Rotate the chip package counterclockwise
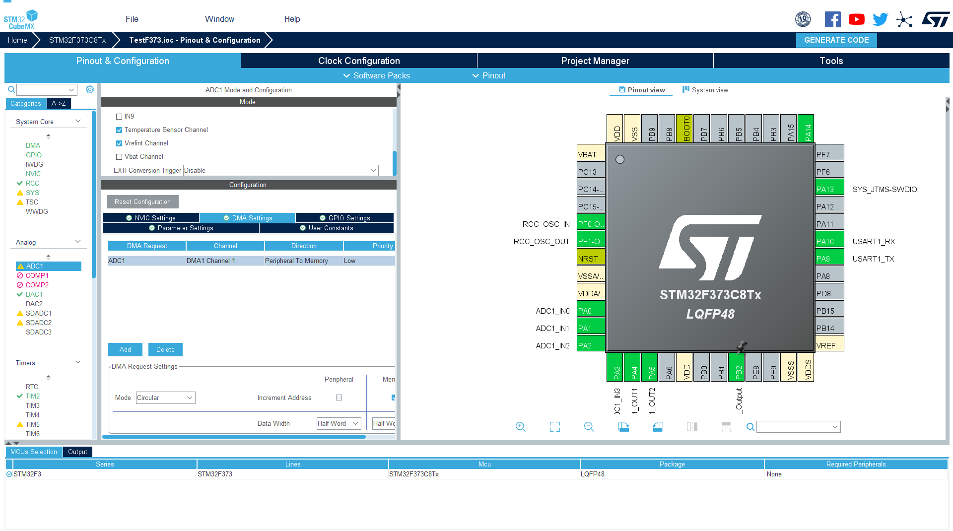Screen dimensions: 953x531 pos(658,426)
